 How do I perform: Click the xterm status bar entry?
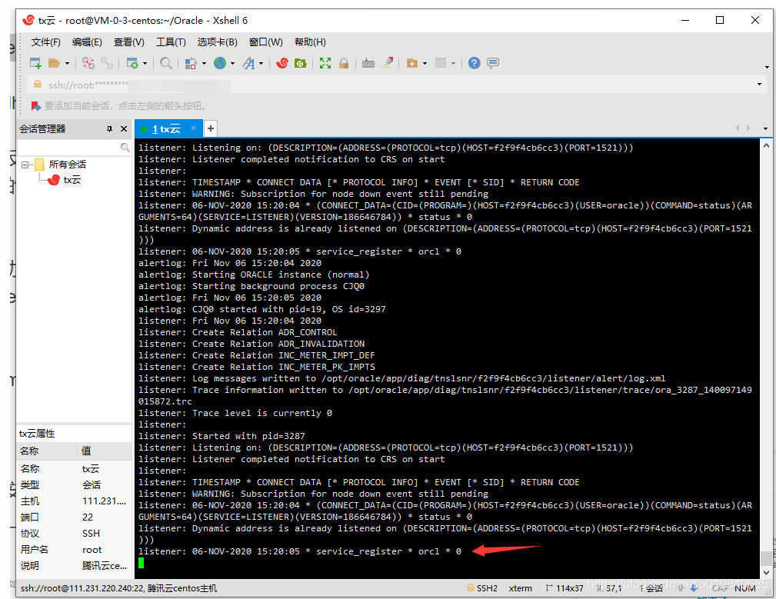(x=521, y=588)
